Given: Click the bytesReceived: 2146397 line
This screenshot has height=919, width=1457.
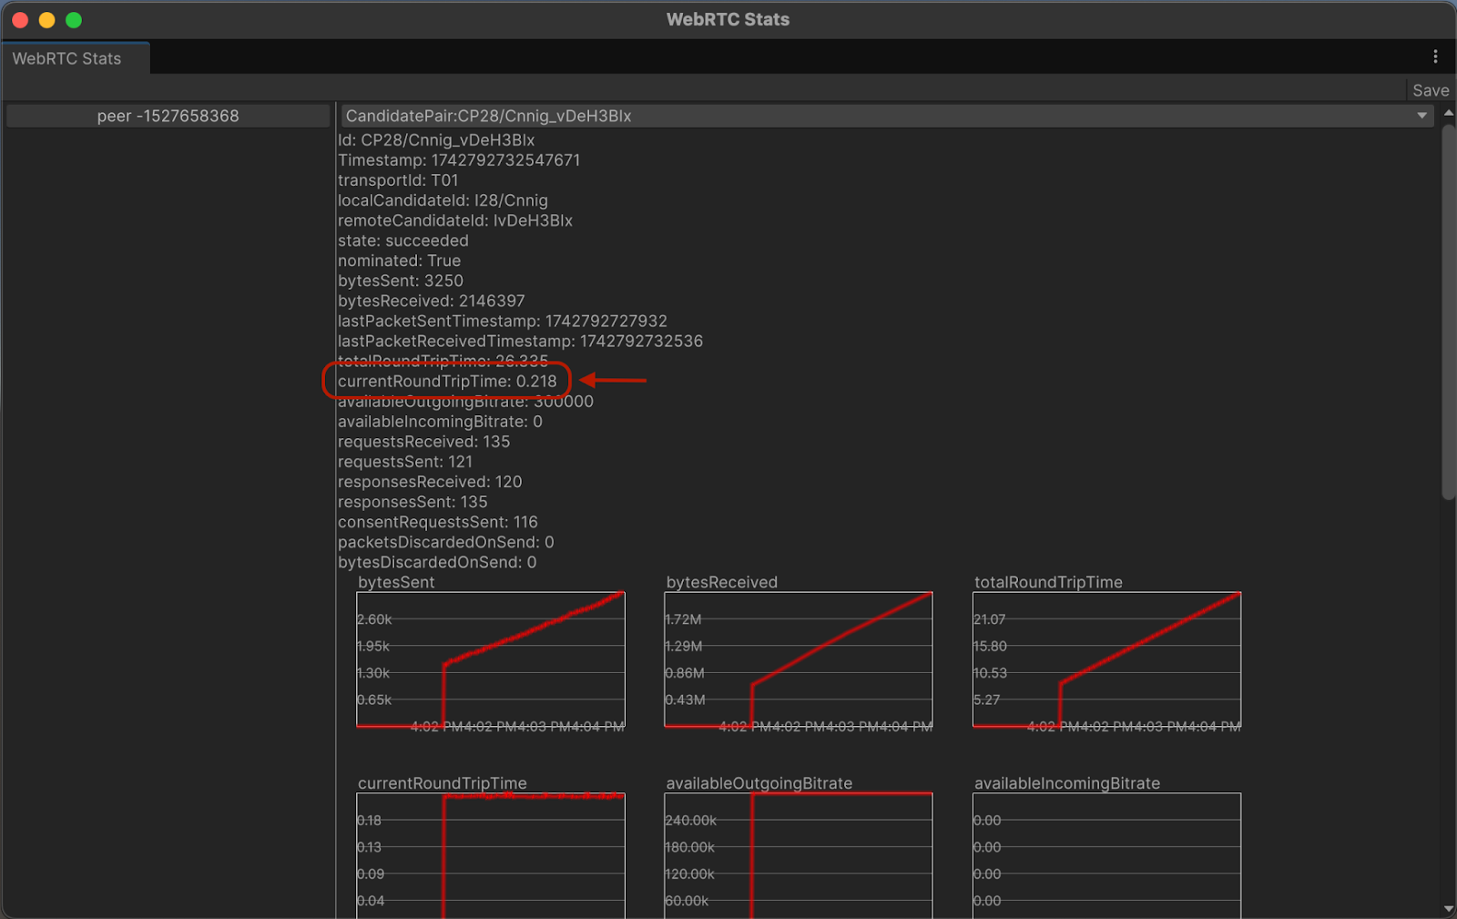Looking at the screenshot, I should tap(432, 301).
